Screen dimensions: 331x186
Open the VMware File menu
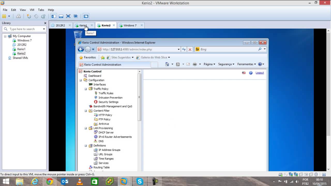click(x=5, y=10)
